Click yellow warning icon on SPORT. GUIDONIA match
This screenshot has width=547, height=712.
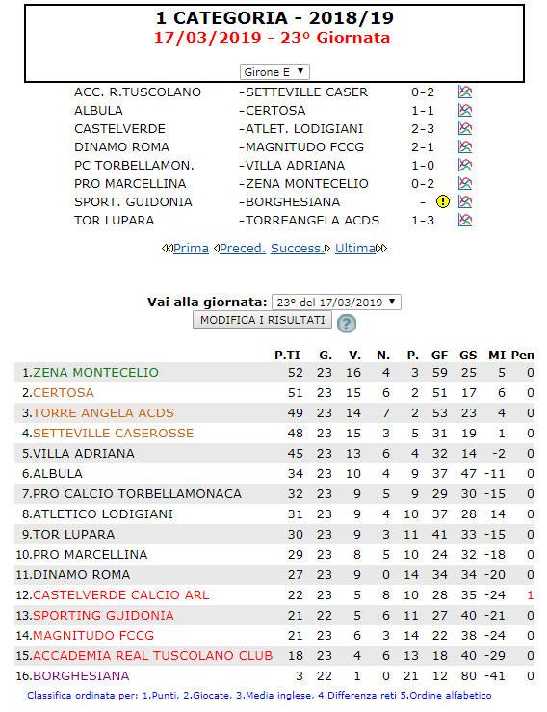[443, 201]
